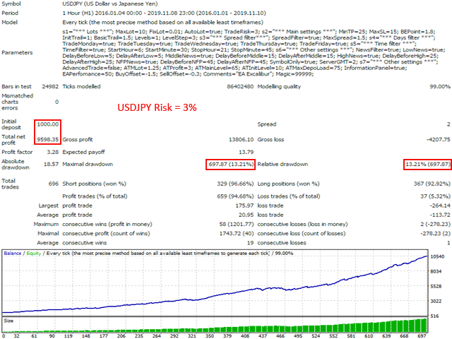Click the short positions value 329 (96.66%)

click(235, 184)
